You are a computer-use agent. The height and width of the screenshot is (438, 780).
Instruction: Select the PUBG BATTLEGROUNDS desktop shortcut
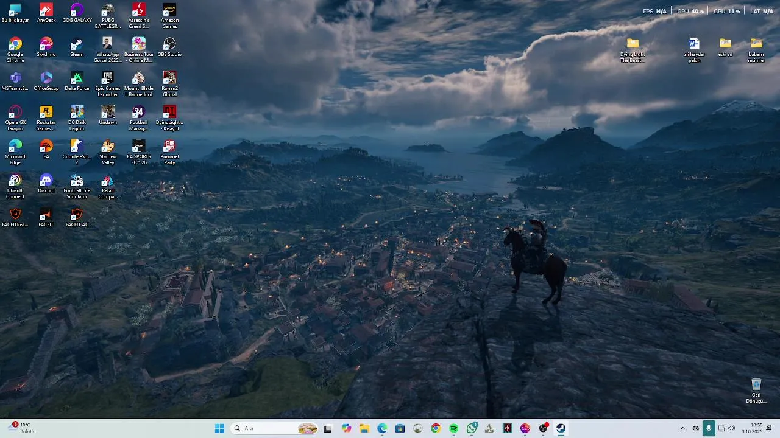tap(108, 16)
